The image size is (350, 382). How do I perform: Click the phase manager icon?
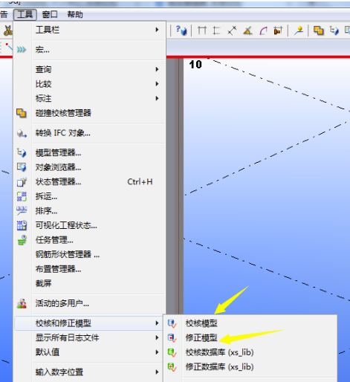(22, 182)
